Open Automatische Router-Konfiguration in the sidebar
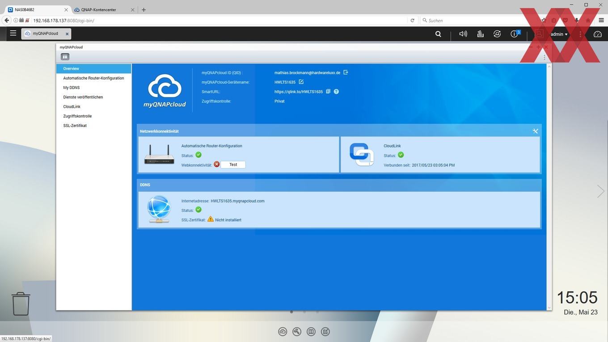Image resolution: width=608 pixels, height=342 pixels. click(x=94, y=78)
